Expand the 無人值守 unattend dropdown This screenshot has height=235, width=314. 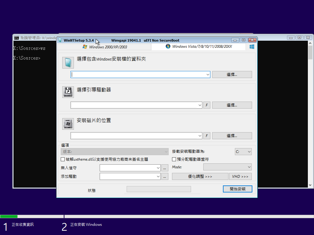[x=158, y=168]
